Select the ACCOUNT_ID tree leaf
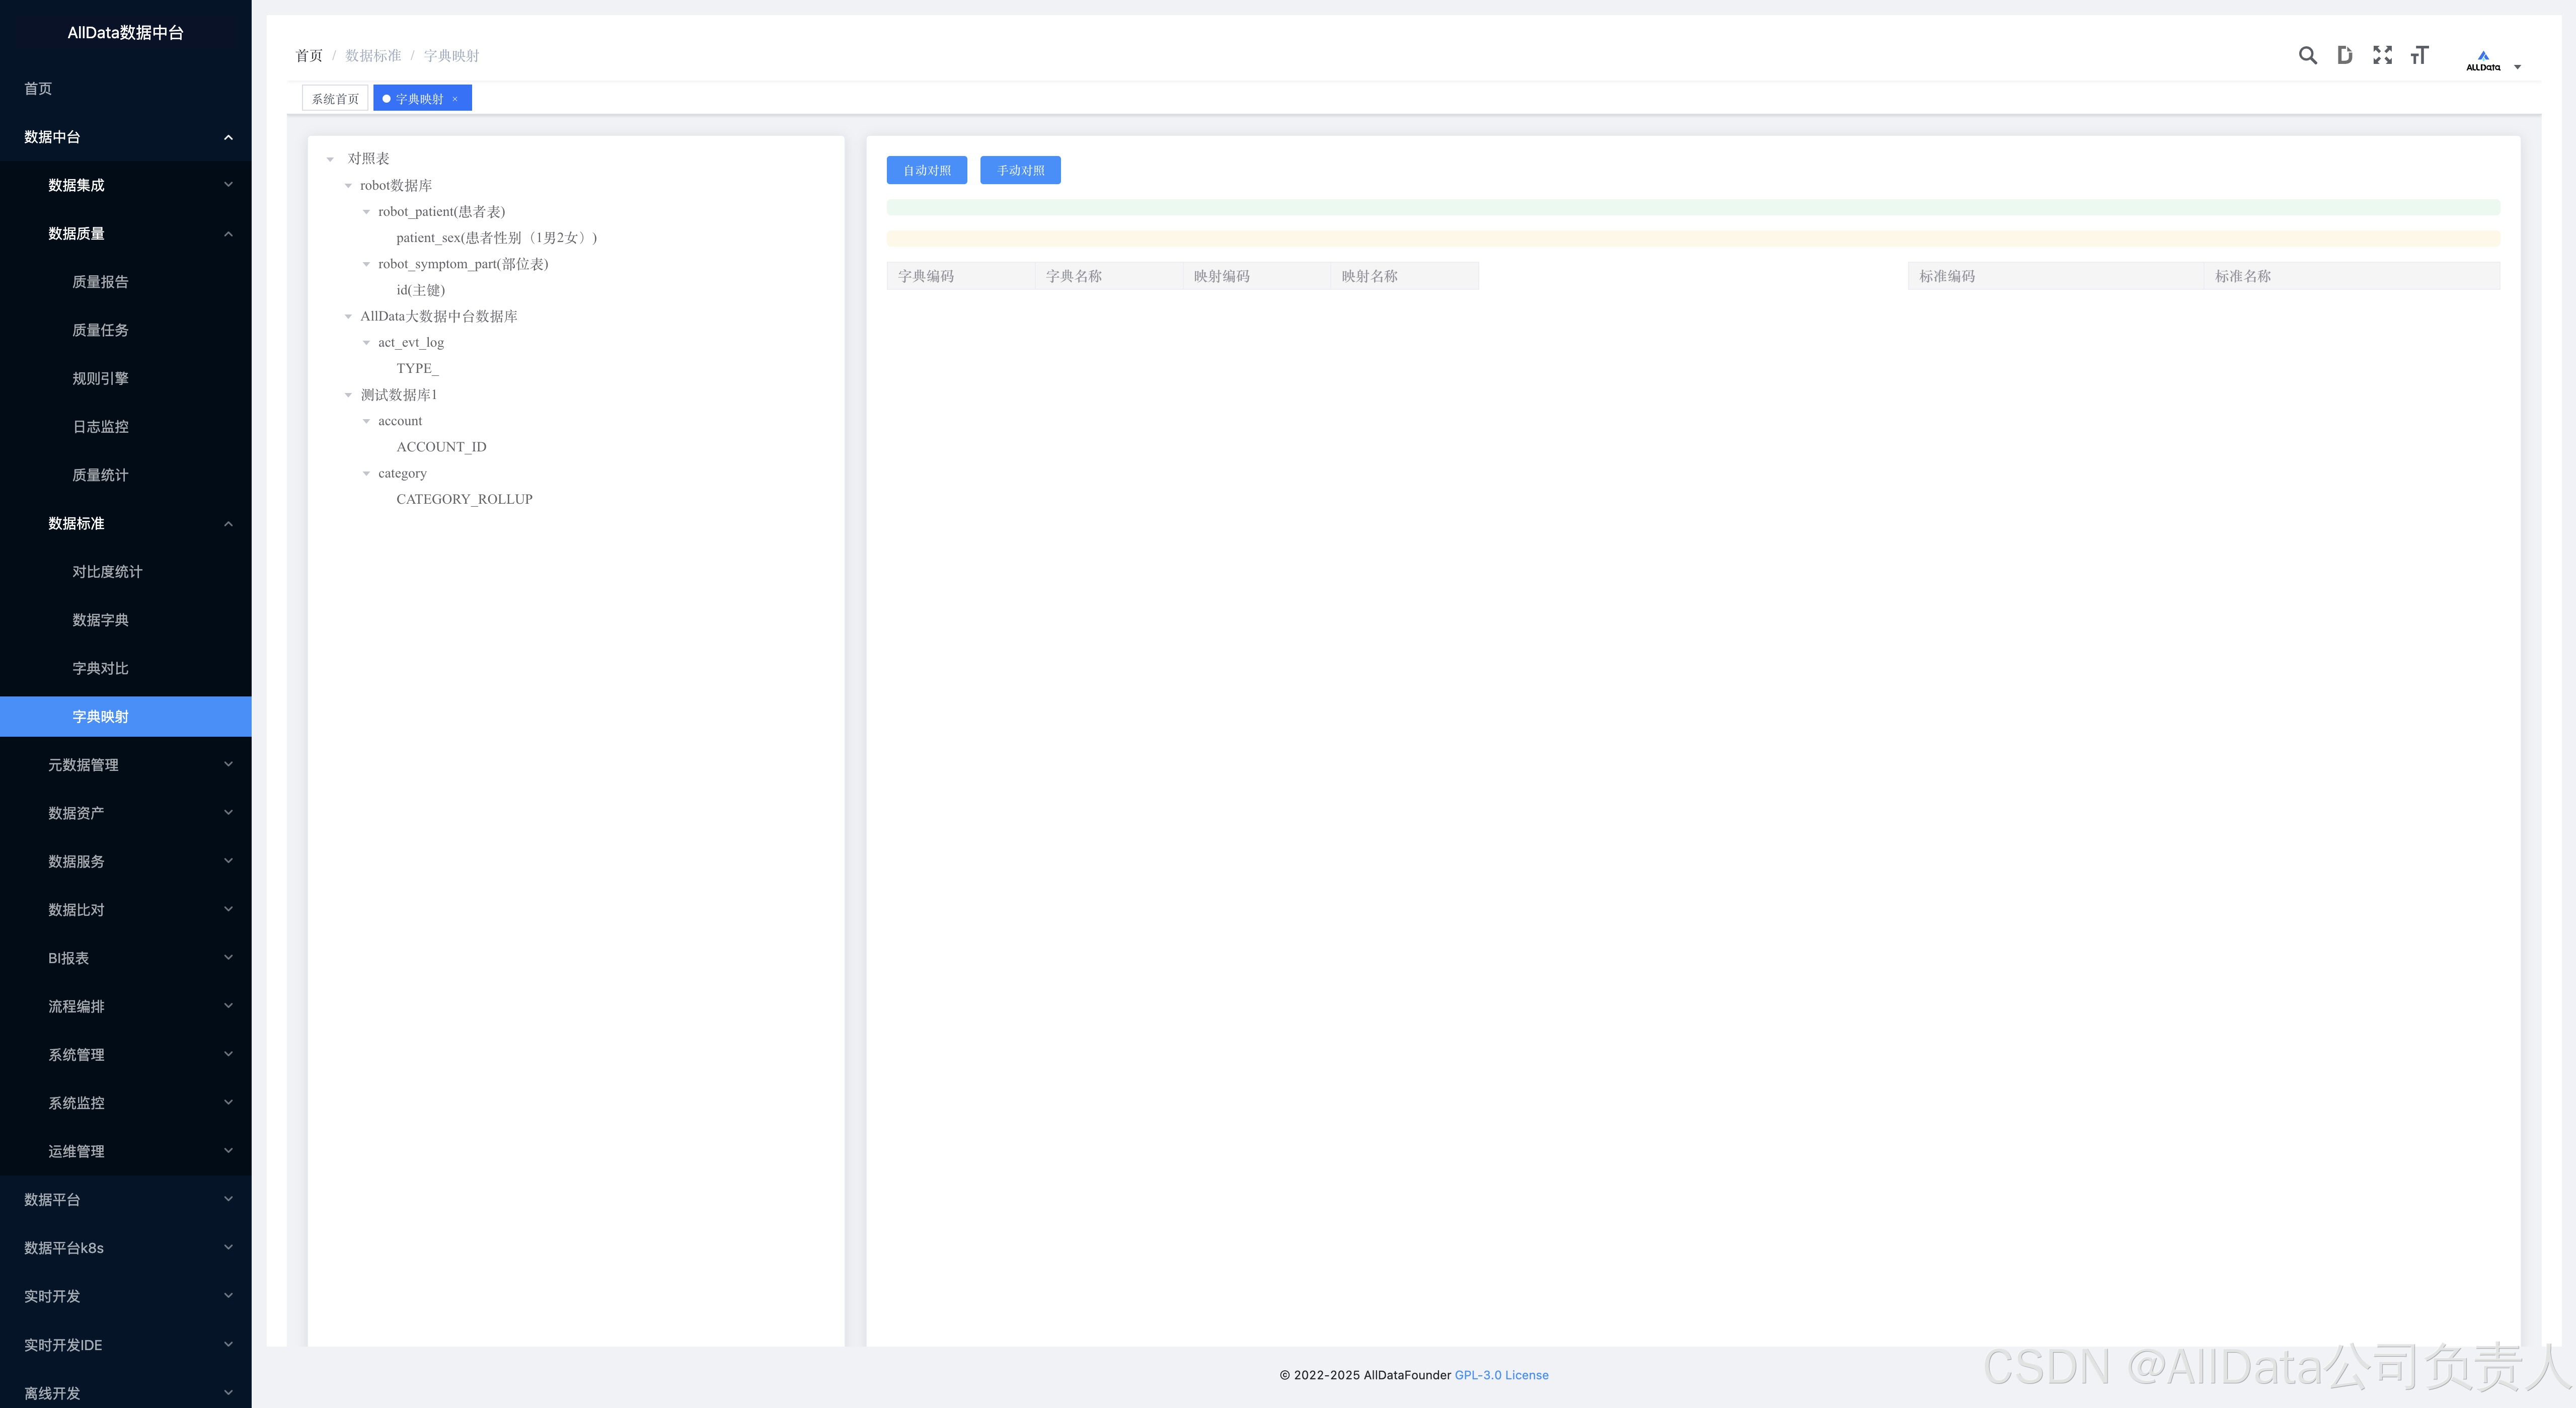The width and height of the screenshot is (2576, 1408). coord(441,447)
